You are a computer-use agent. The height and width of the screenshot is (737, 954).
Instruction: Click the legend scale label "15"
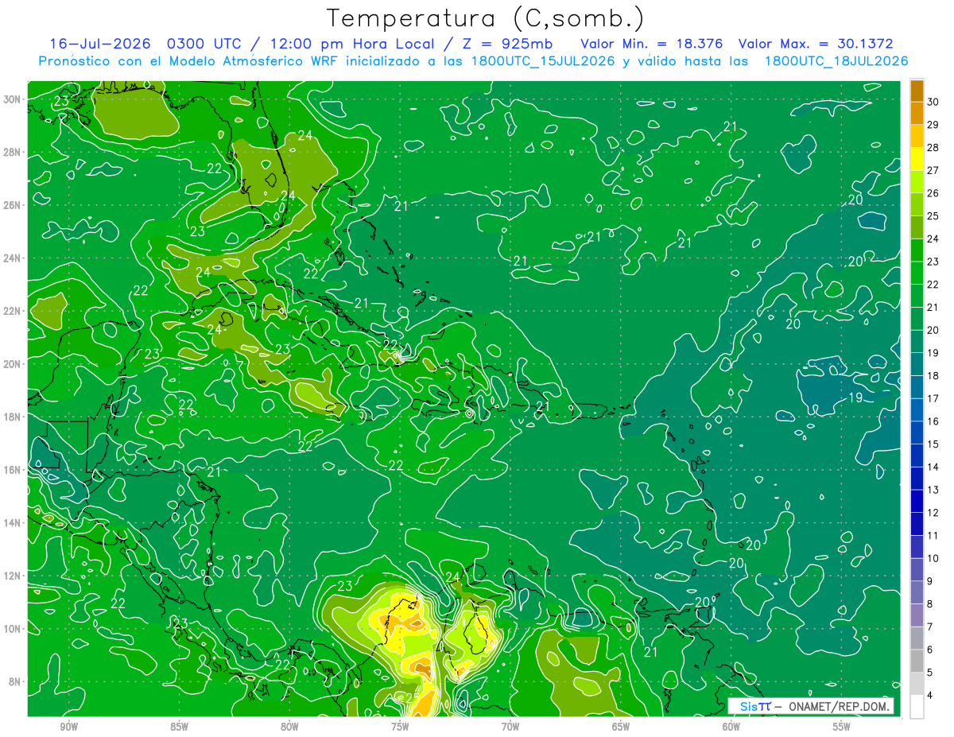[933, 444]
